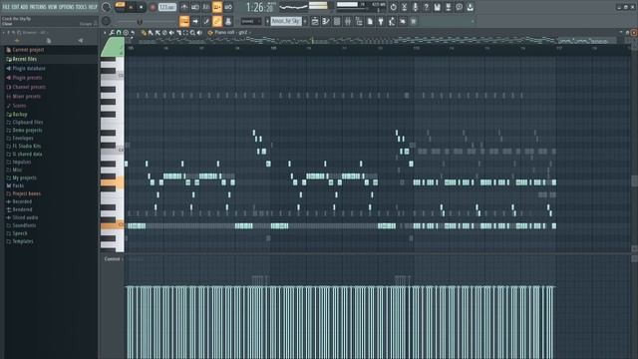This screenshot has height=359, width=638.
Task: Open the Mixer view icon
Action: coord(348,21)
